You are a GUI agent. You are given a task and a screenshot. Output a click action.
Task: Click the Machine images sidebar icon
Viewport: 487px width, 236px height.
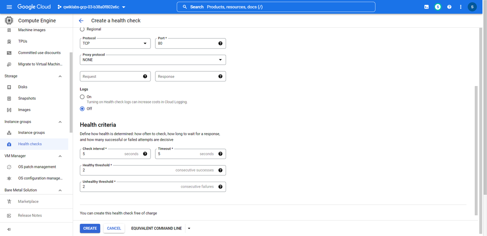tap(9, 30)
